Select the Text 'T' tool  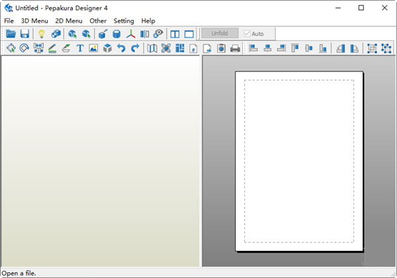point(80,48)
